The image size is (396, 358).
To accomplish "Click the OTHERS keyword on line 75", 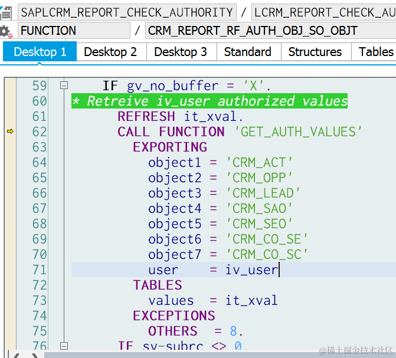I will 172,331.
